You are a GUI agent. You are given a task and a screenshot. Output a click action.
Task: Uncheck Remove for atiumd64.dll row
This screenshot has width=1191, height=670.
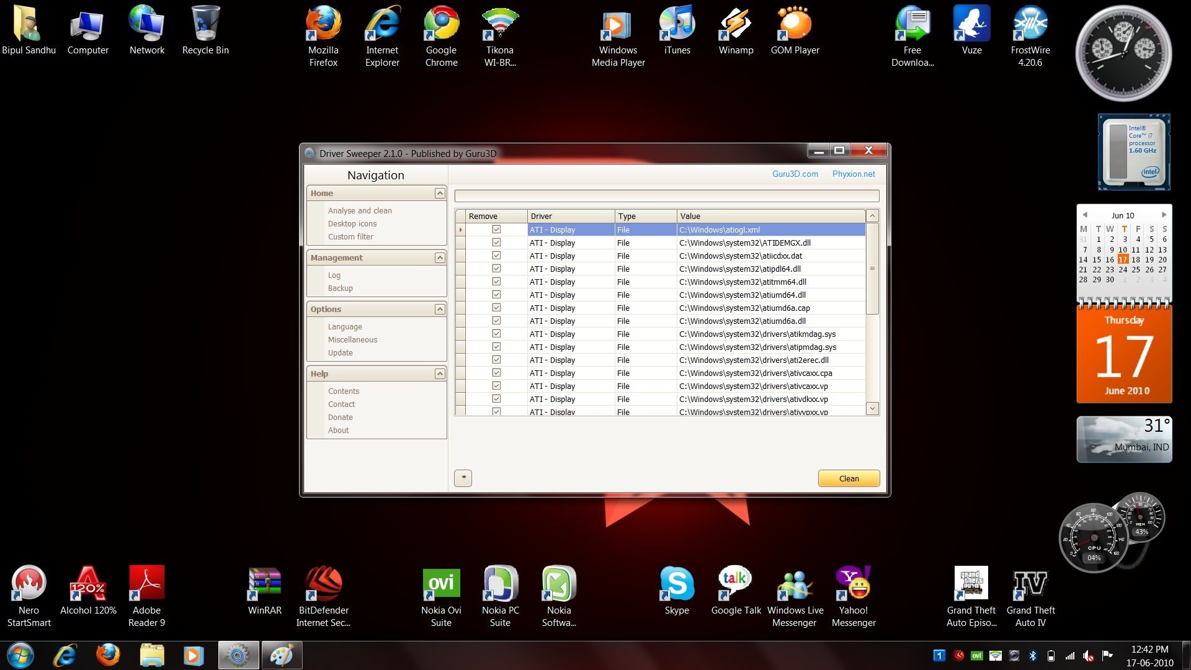pyautogui.click(x=496, y=295)
